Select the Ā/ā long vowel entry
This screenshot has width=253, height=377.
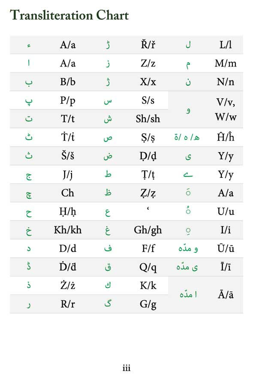(x=226, y=295)
